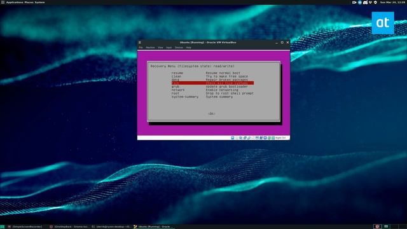The image size is (407, 229).
Task: Select the highlighted fsck recovery entry
Action: (x=212, y=83)
